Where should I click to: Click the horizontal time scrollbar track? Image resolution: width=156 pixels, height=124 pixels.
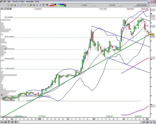pyautogui.click(x=80, y=122)
